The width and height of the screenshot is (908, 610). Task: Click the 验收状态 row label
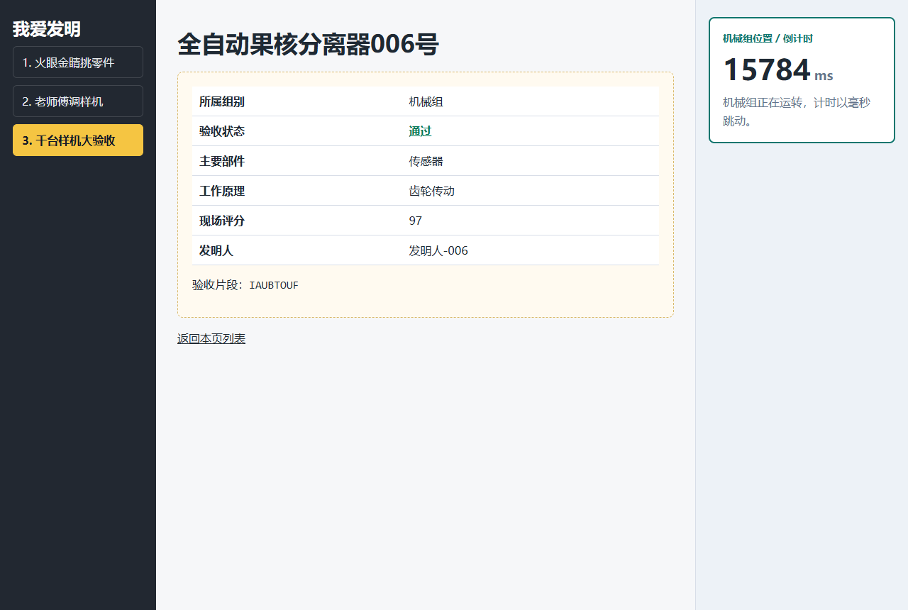click(222, 131)
